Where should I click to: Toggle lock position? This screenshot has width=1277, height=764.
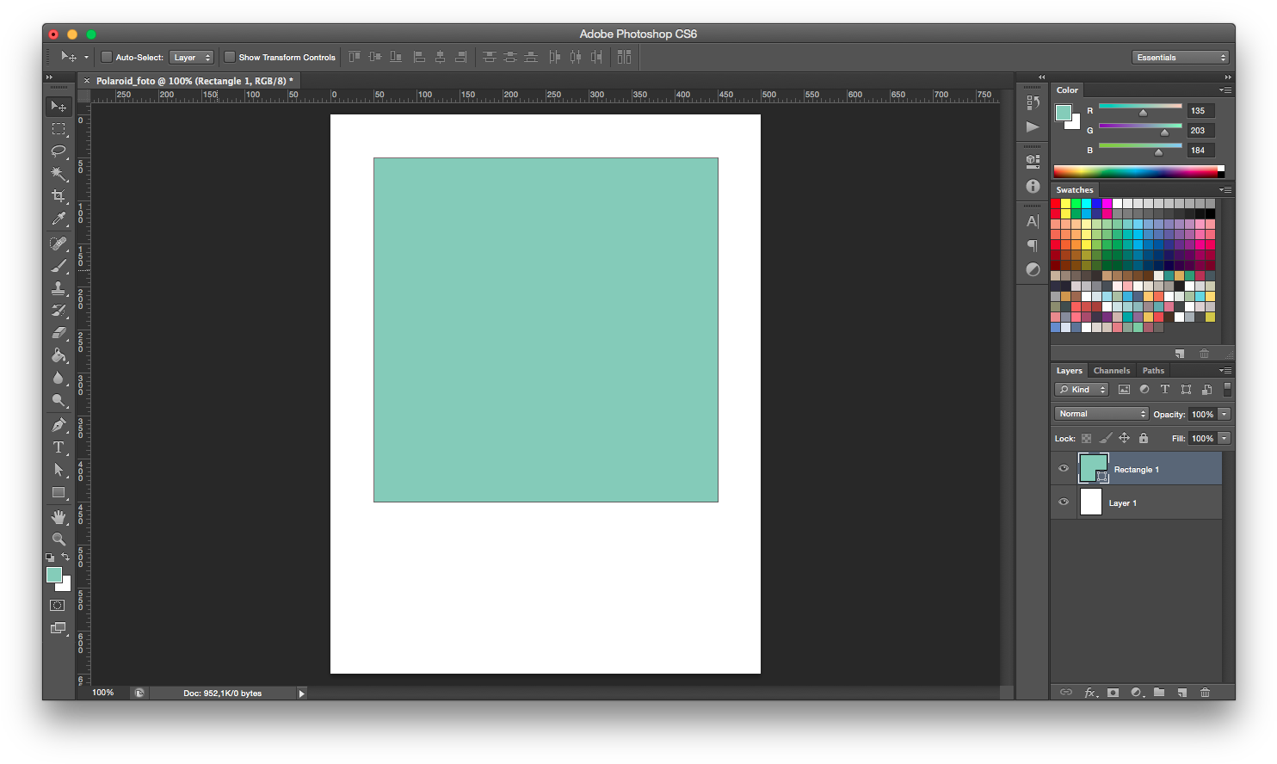[1124, 438]
